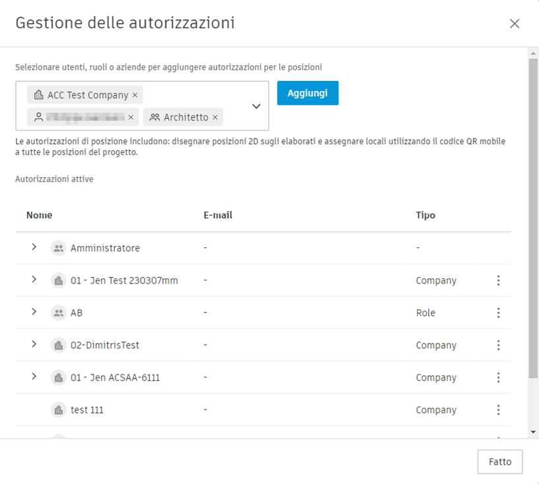539x484 pixels.
Task: Expand the 01 - Jen ACSAA-6111 row
Action: 34,377
